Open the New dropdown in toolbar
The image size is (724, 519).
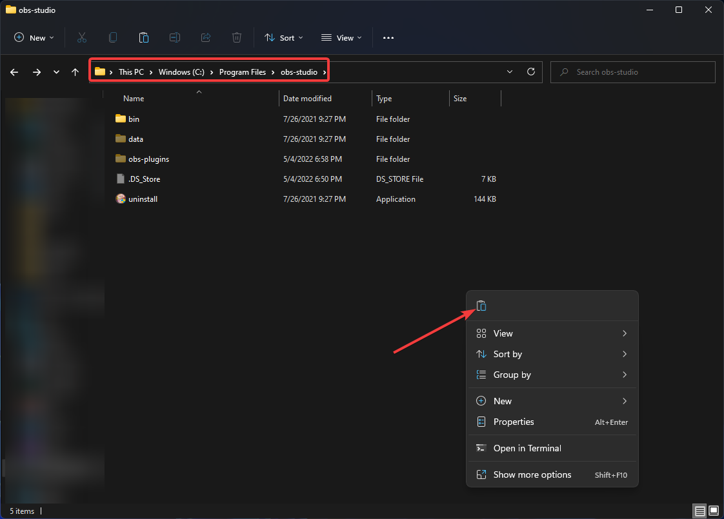point(34,38)
